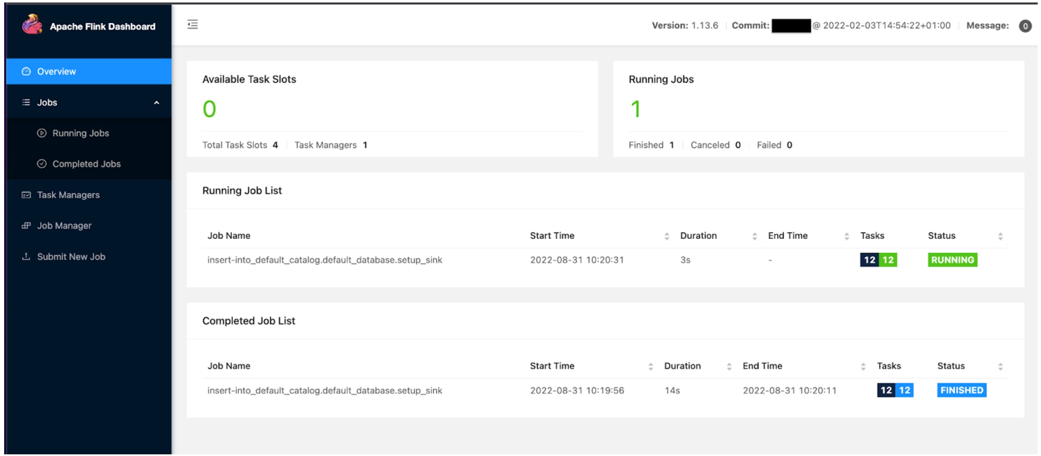Screen dimensions: 1041x456
Task: Select the Overview icon in the sidebar
Action: point(27,71)
